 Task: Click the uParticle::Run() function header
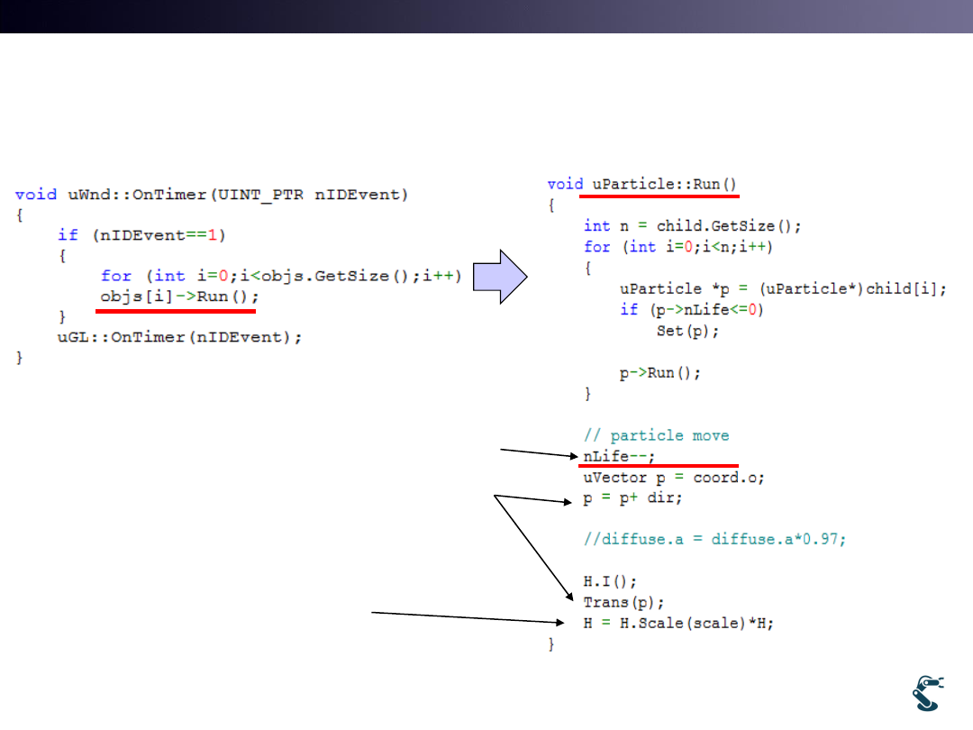click(659, 184)
